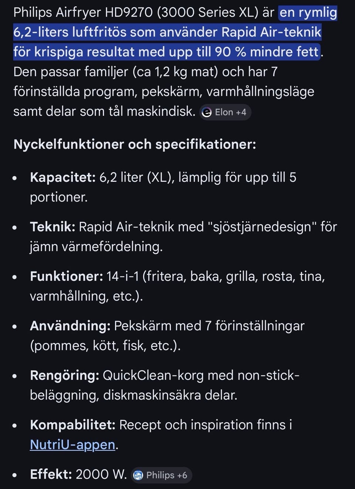The width and height of the screenshot is (355, 489).
Task: Click the bold Kompabilitet label
Action: pos(73,425)
